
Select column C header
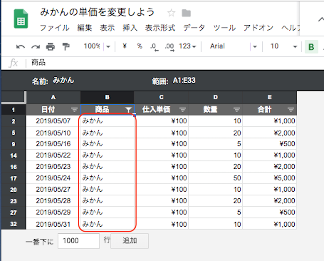pyautogui.click(x=161, y=97)
